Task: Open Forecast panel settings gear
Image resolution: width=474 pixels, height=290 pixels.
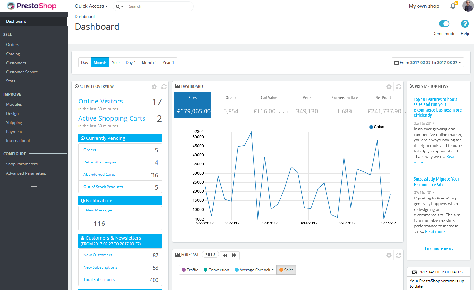Action: coord(389,255)
